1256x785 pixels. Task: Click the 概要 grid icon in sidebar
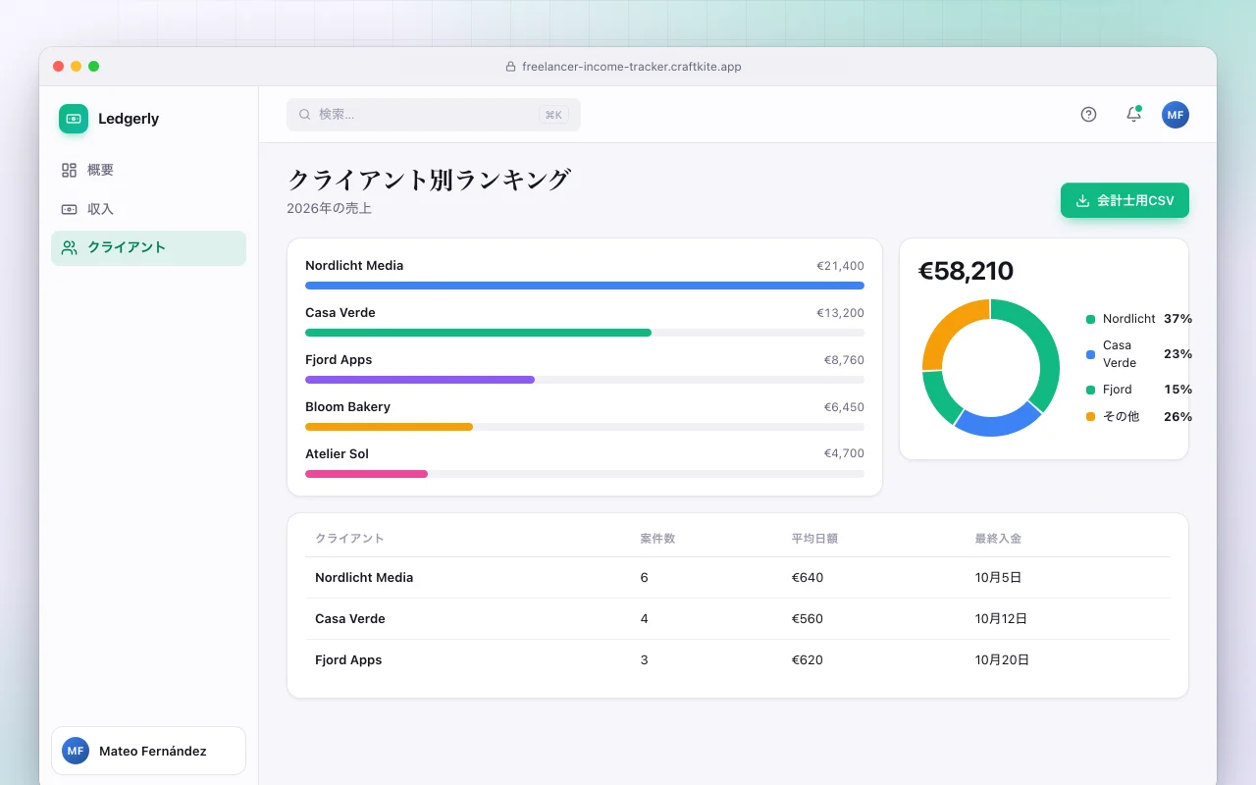(x=69, y=170)
